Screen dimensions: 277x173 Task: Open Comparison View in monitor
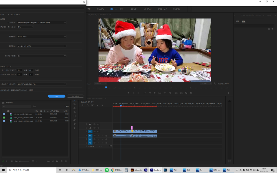[186, 93]
